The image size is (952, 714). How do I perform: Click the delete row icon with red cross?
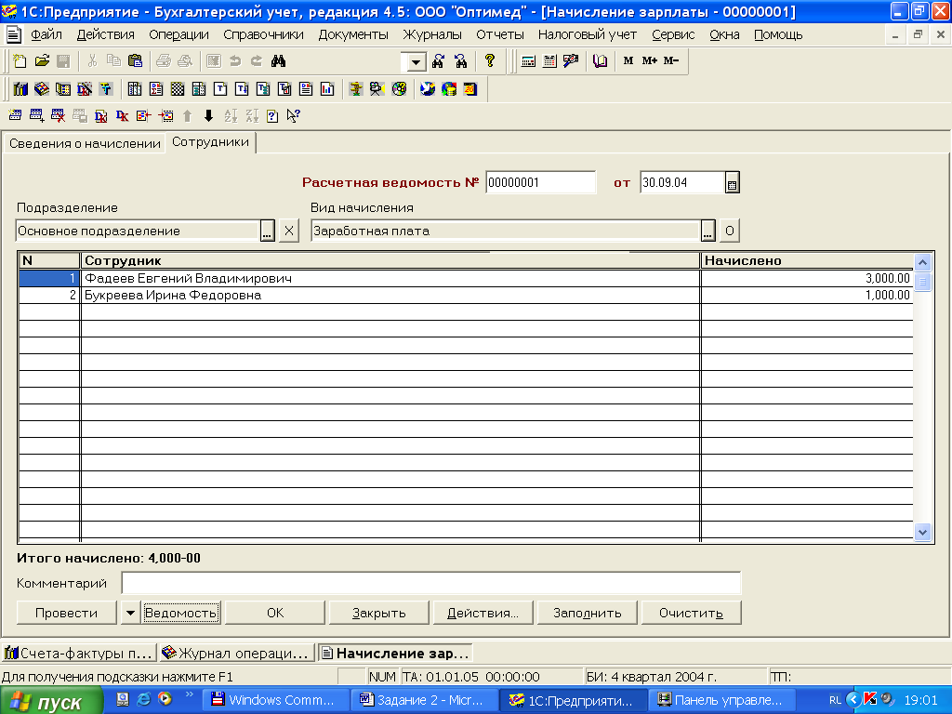58,115
